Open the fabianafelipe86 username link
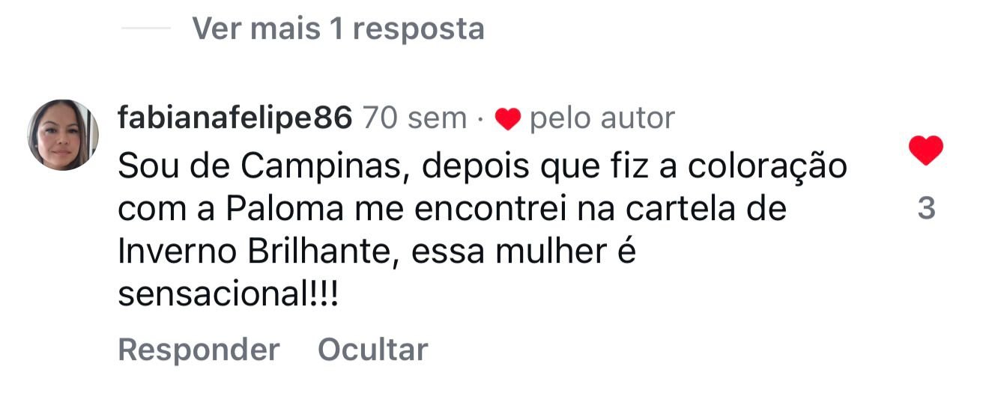This screenshot has width=989, height=393. tap(235, 118)
